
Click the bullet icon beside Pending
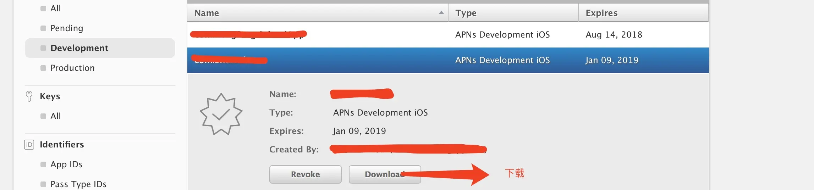point(43,28)
